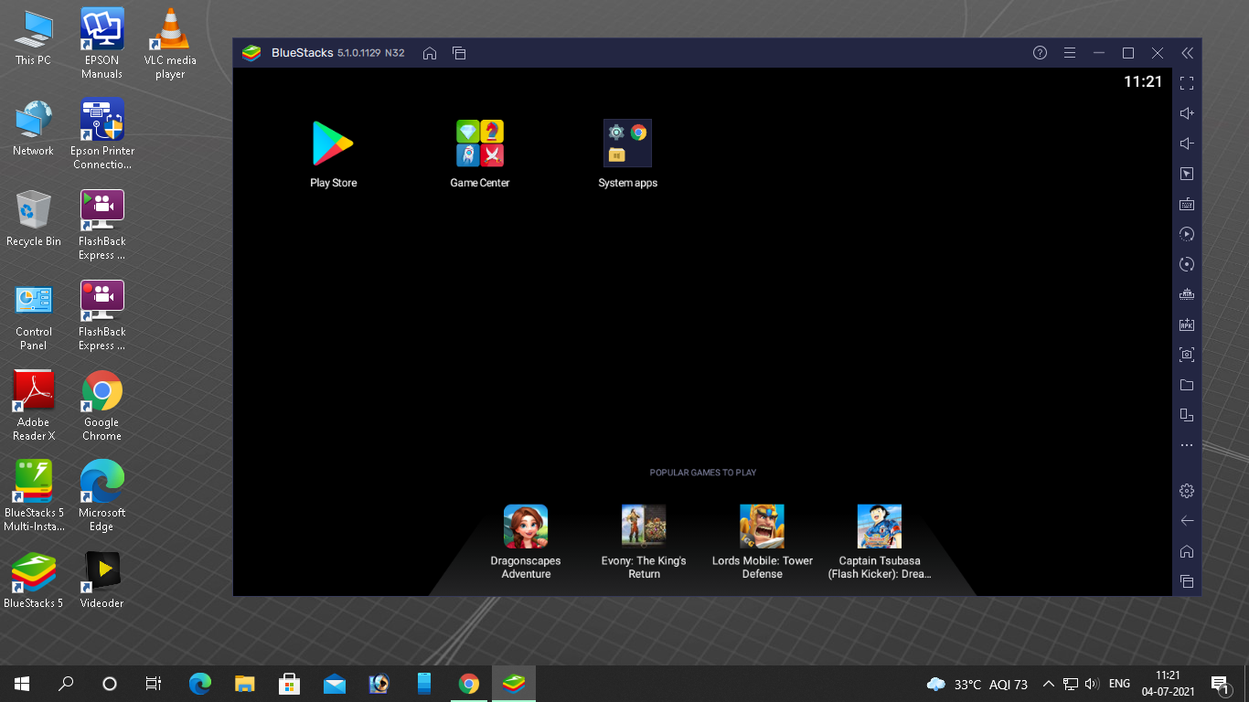Open recent apps icon in BlueStacks sidebar
Viewport: 1249px width, 702px height.
click(x=1187, y=581)
